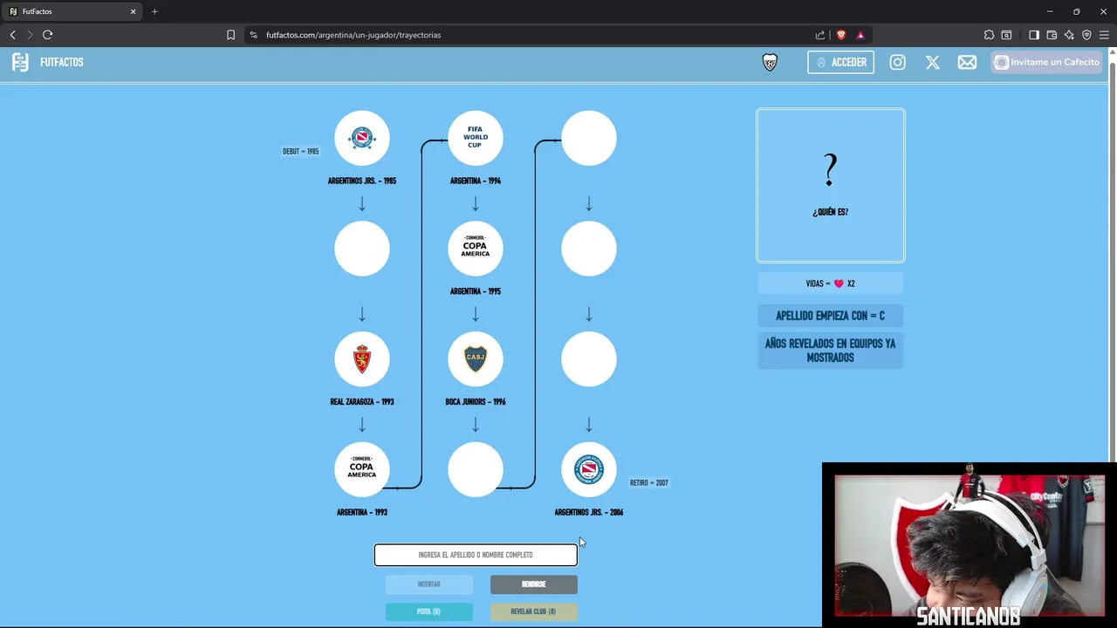This screenshot has height=628, width=1117.
Task: Click the hidden club circle below Argentinos Jrs. 1985
Action: (x=362, y=249)
